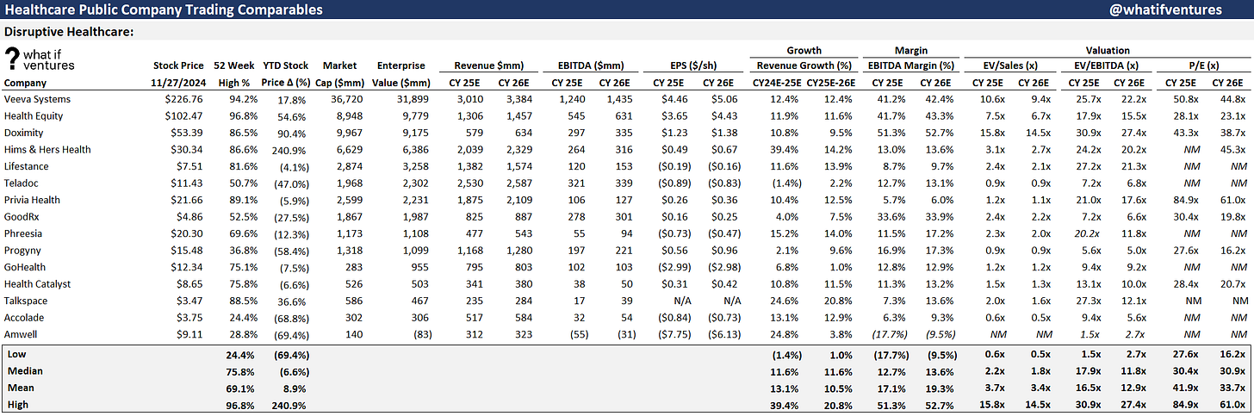Select the Accolade company name
Image resolution: width=1254 pixels, height=416 pixels.
[24, 318]
